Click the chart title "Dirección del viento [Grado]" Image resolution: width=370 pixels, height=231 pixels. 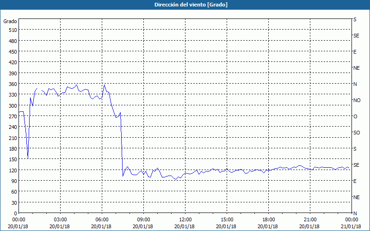[191, 5]
